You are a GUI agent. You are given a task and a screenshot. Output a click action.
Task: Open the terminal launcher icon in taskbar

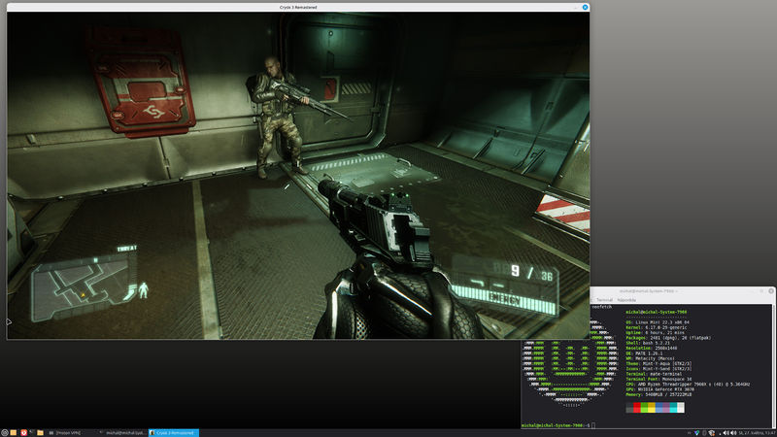click(x=31, y=432)
